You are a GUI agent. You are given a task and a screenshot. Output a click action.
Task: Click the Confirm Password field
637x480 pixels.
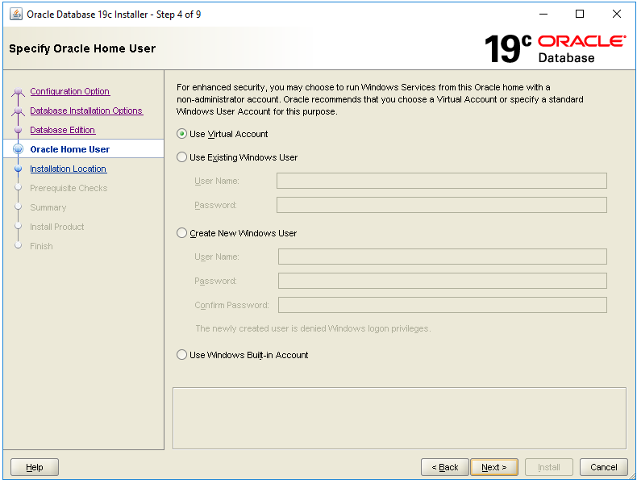coord(442,305)
